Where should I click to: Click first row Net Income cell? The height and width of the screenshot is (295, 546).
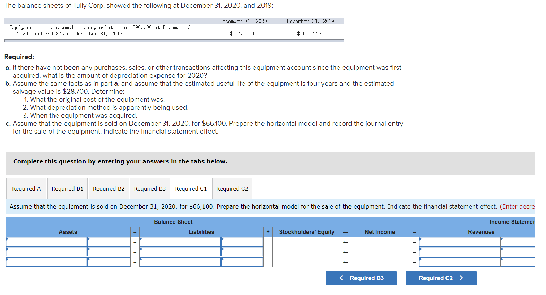pyautogui.click(x=380, y=242)
